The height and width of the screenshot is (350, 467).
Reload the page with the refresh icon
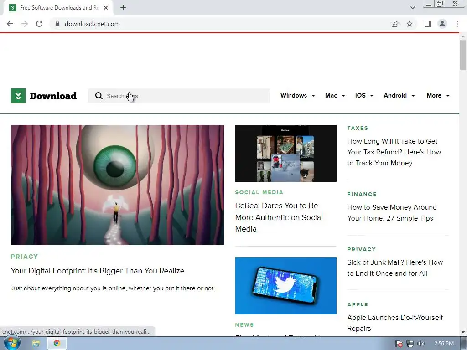[39, 24]
